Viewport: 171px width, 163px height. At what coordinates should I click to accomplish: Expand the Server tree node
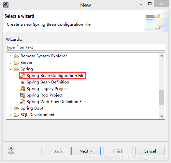[10, 63]
